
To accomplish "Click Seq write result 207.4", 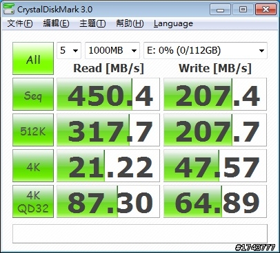I will pos(215,94).
